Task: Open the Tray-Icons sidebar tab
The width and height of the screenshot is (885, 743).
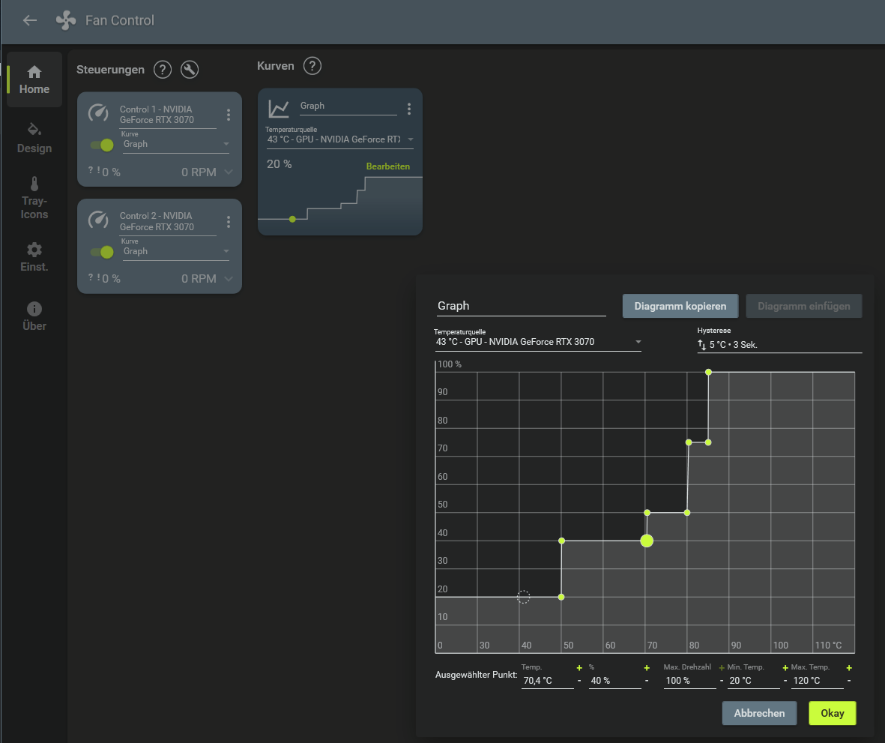Action: pyautogui.click(x=34, y=198)
